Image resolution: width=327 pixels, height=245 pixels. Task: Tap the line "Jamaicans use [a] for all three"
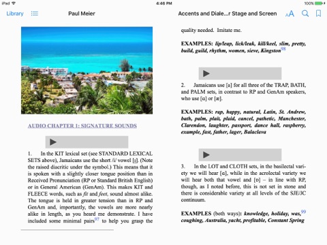[x=243, y=85]
